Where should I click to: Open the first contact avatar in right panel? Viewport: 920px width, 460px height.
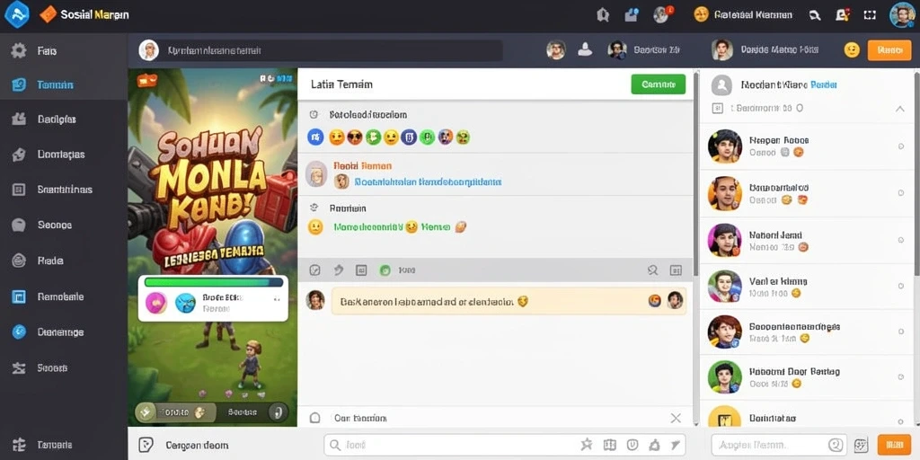point(725,146)
